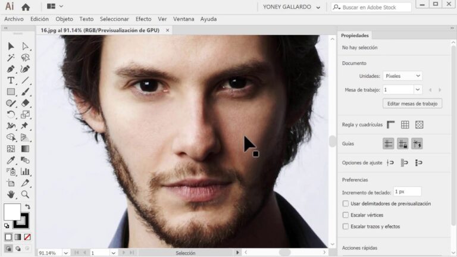
Task: Toggle snap to point option
Action: (390, 162)
